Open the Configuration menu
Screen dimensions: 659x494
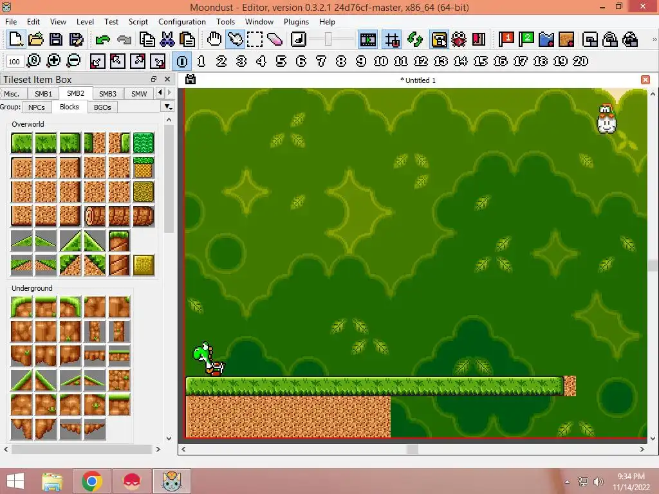pos(182,21)
